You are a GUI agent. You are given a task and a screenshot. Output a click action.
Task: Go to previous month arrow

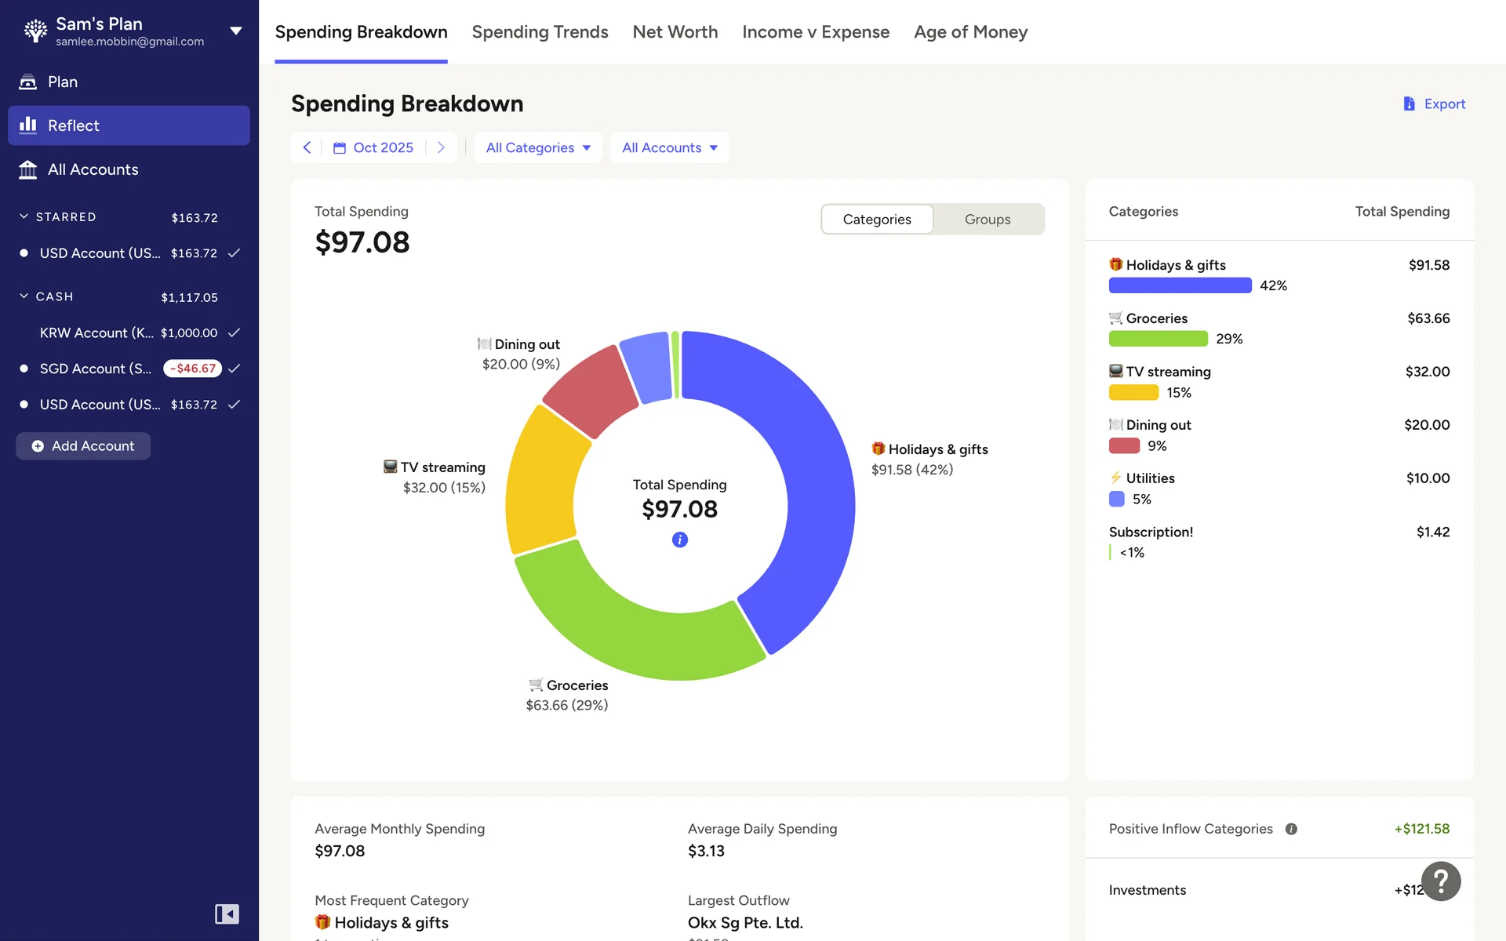[307, 147]
